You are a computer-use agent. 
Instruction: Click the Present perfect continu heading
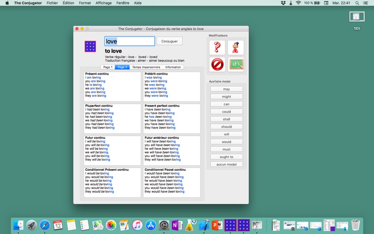(162, 106)
